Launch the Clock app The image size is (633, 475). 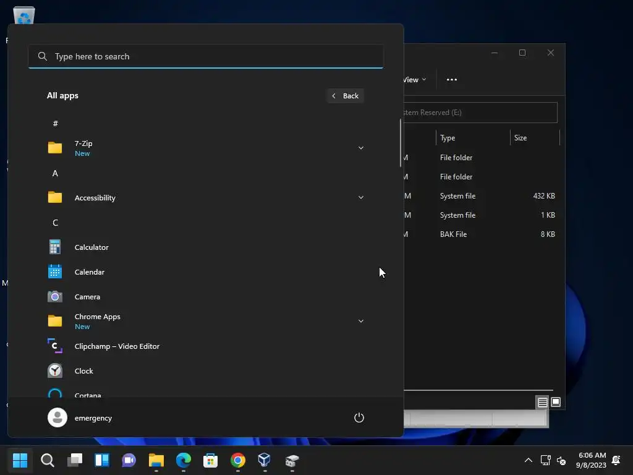coord(205,371)
